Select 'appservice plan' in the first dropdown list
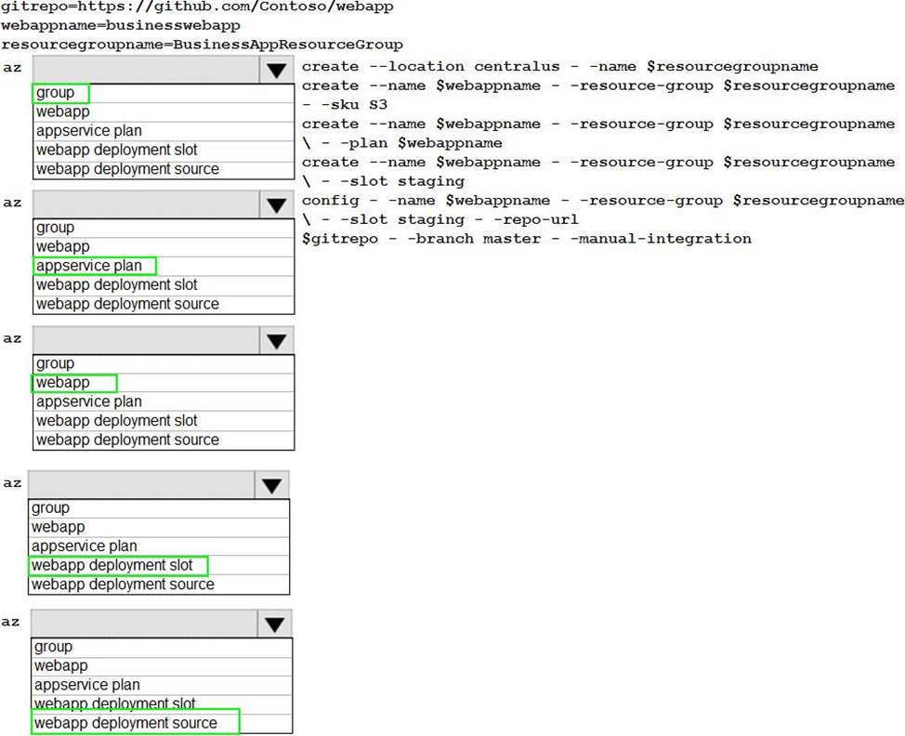This screenshot has height=736, width=905. click(x=164, y=131)
